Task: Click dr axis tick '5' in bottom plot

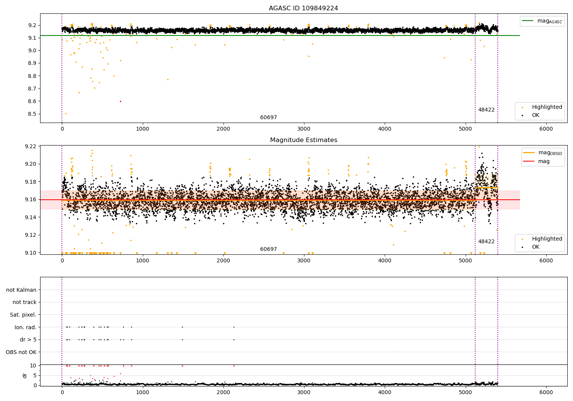Action: click(x=35, y=375)
